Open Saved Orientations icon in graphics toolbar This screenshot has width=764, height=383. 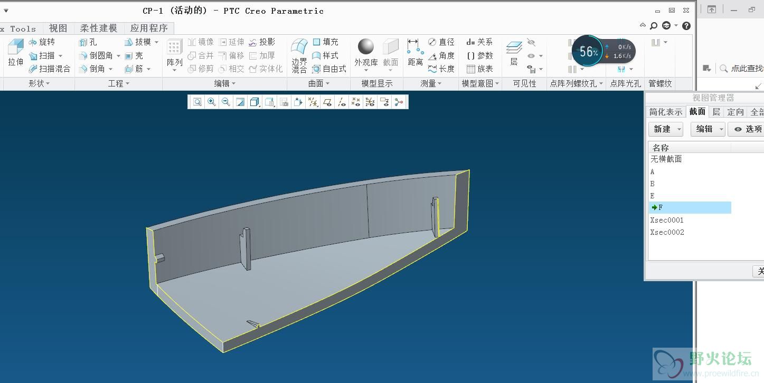click(269, 102)
